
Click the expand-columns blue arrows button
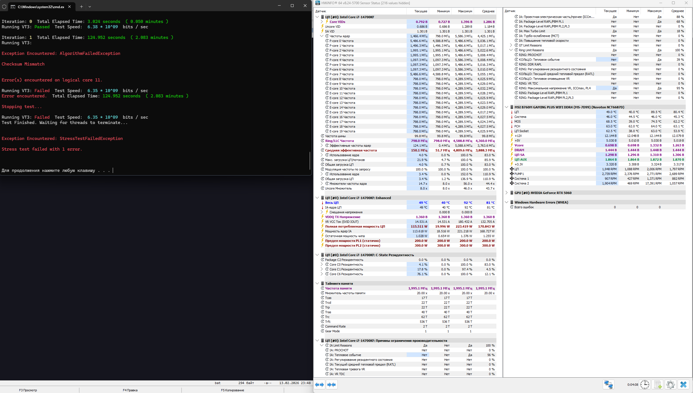[319, 384]
